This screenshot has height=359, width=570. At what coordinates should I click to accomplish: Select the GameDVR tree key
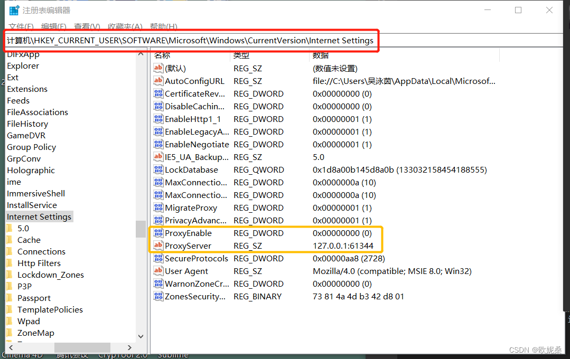pos(26,136)
